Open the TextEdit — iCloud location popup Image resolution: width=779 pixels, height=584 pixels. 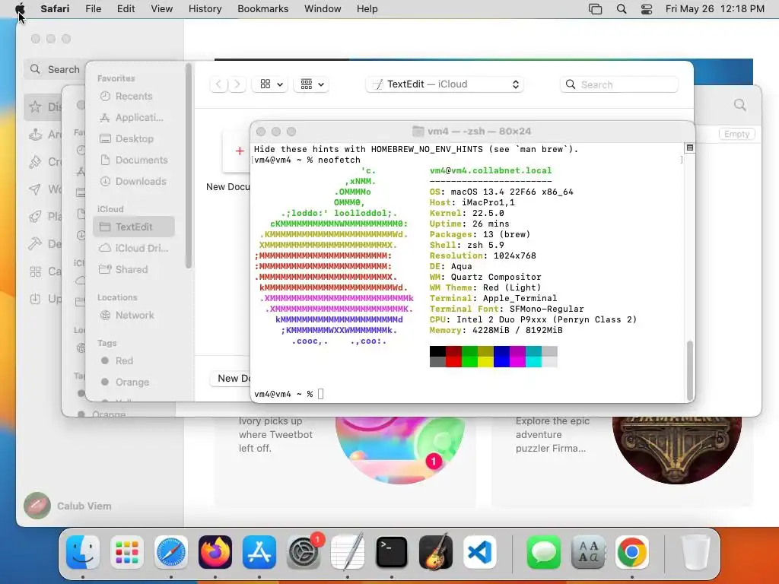point(444,84)
